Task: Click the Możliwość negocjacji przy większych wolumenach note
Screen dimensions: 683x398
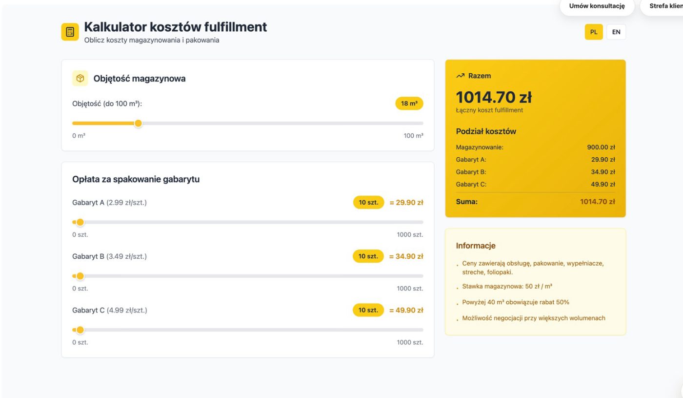Action: pyautogui.click(x=534, y=318)
